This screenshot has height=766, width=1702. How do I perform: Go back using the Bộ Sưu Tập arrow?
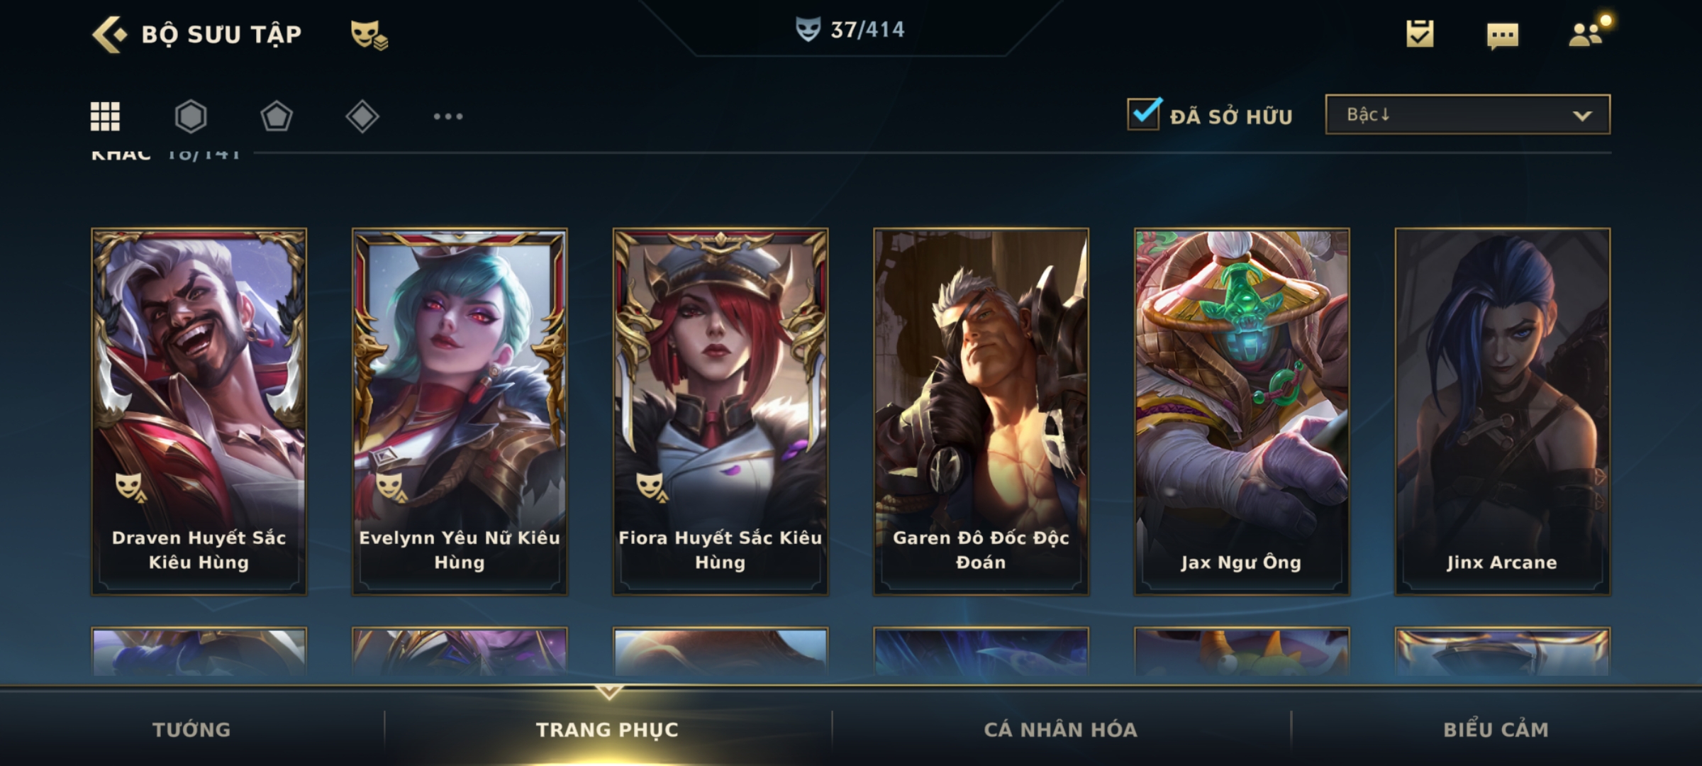point(109,34)
